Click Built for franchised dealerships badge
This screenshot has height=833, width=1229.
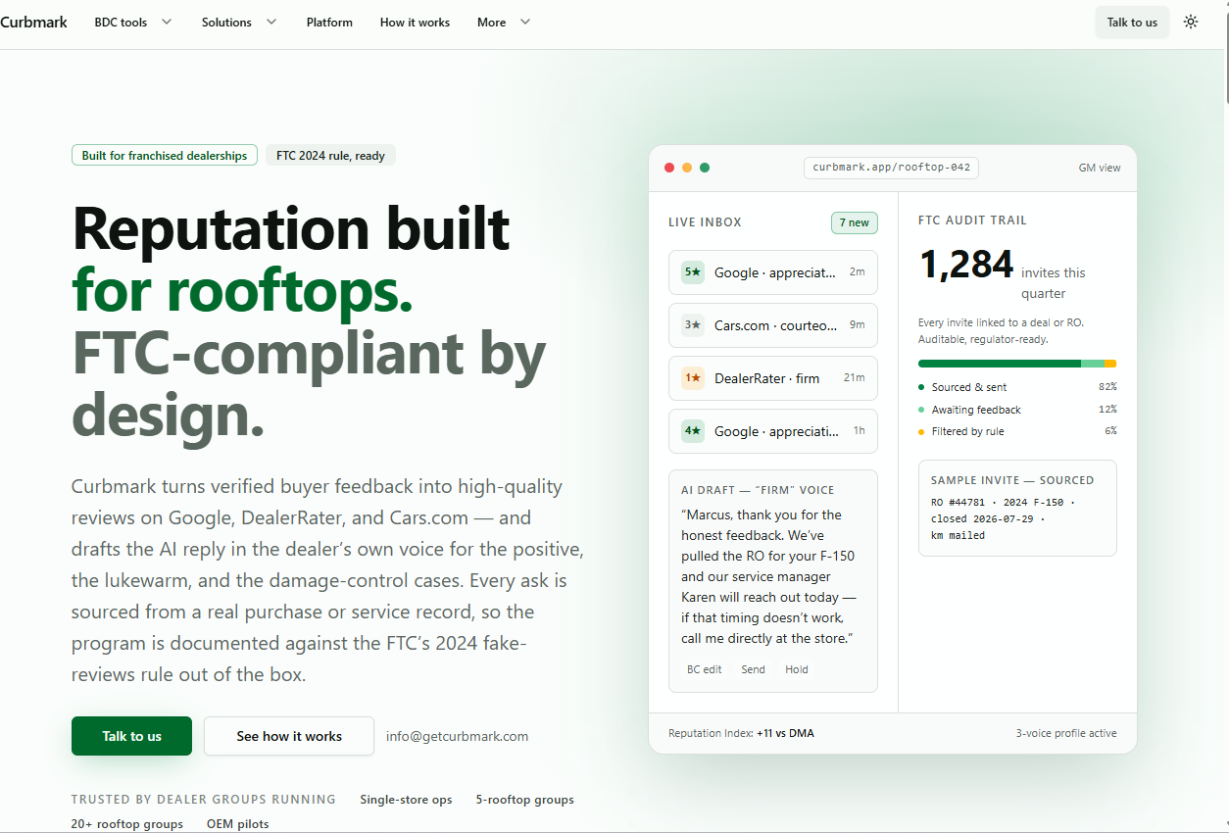pyautogui.click(x=165, y=155)
